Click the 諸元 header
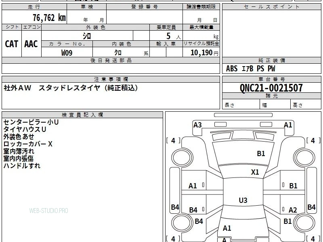Viewport: 323px width, 242px height. click(x=271, y=96)
